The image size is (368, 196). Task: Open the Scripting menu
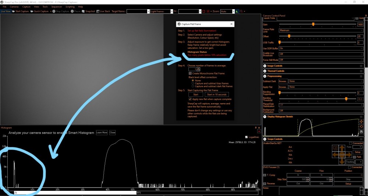(70, 7)
